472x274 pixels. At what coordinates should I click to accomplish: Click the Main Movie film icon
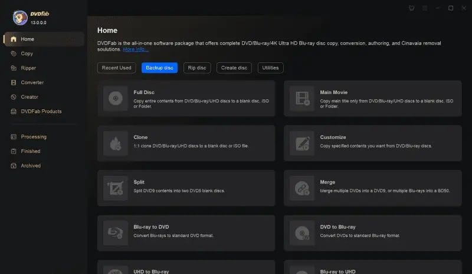tap(302, 98)
